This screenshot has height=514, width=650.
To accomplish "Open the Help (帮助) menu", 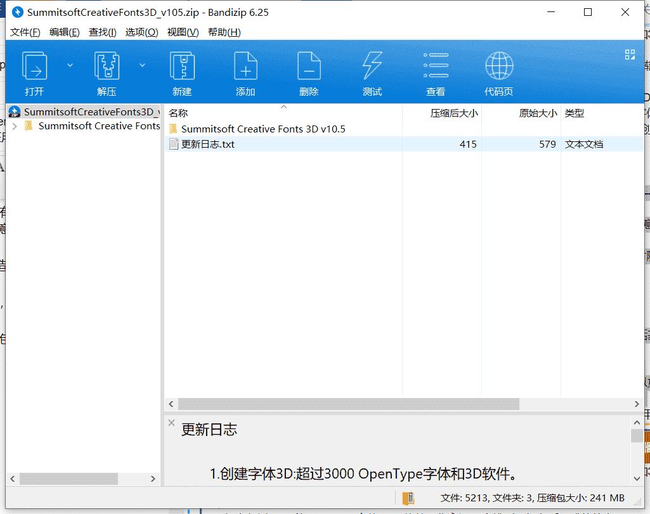I will coord(224,32).
